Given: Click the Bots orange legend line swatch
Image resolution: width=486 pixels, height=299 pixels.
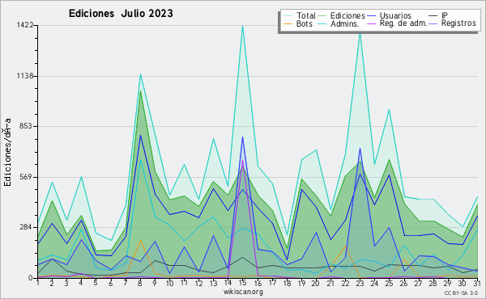Looking at the screenshot, I should click(x=288, y=23).
